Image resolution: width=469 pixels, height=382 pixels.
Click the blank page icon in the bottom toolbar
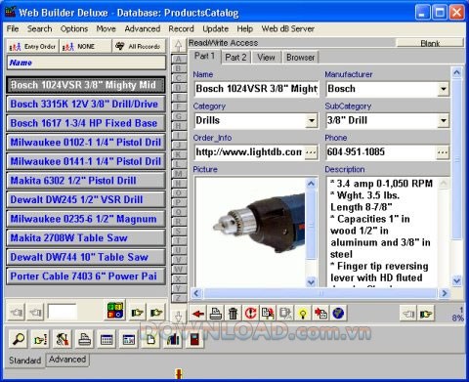coord(150,339)
